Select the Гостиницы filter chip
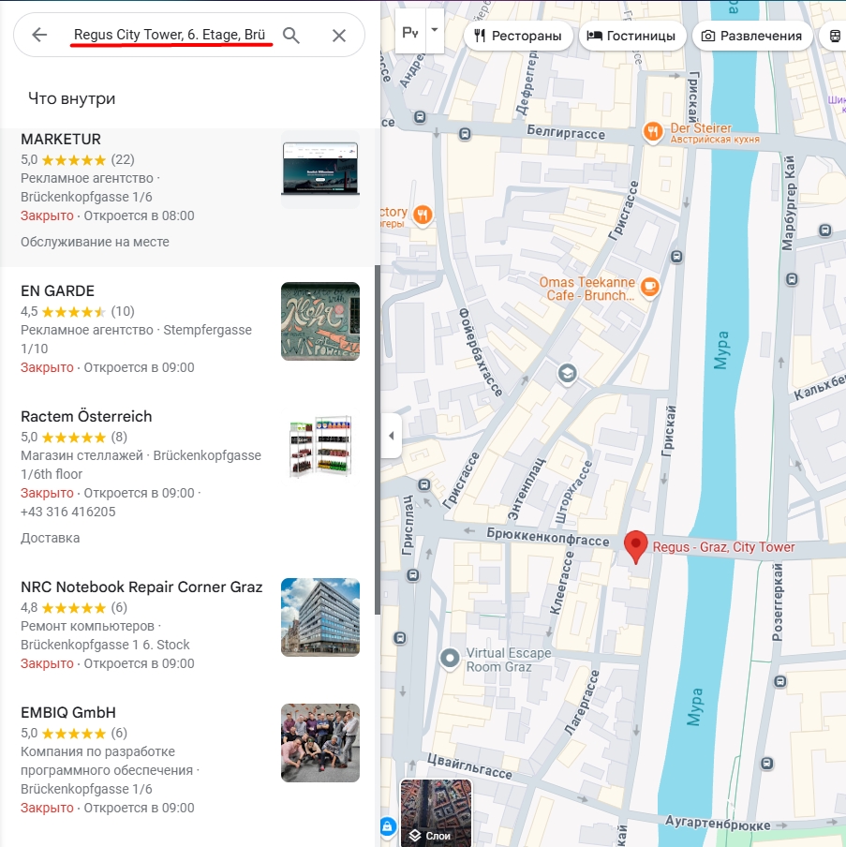 pyautogui.click(x=632, y=37)
